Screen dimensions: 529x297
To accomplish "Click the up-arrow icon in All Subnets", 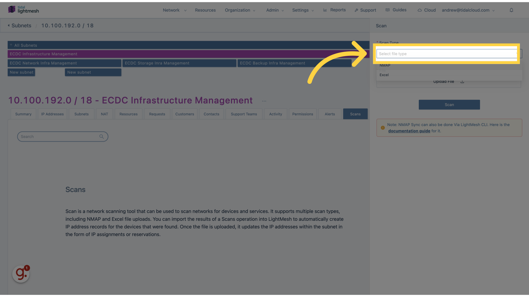I will coord(11,45).
